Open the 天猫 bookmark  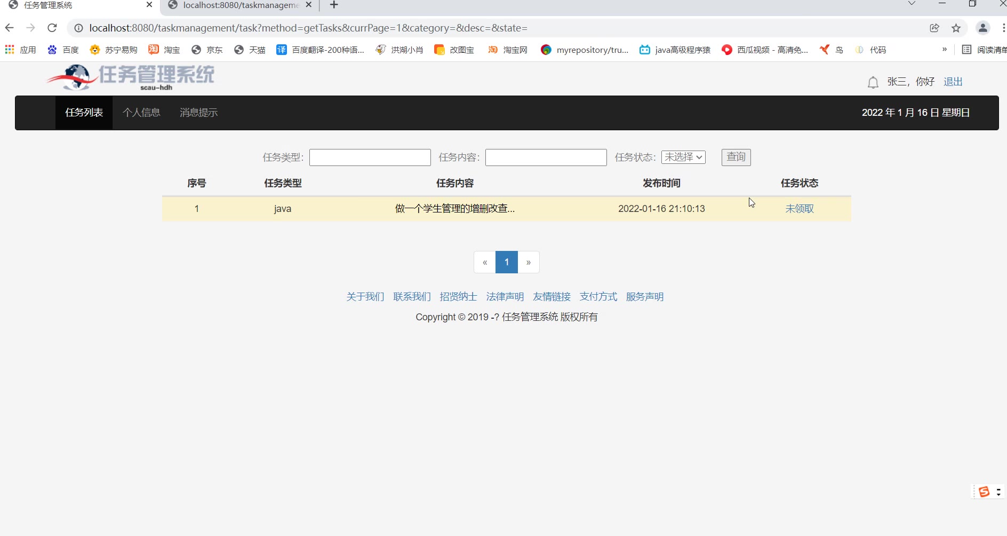[250, 50]
